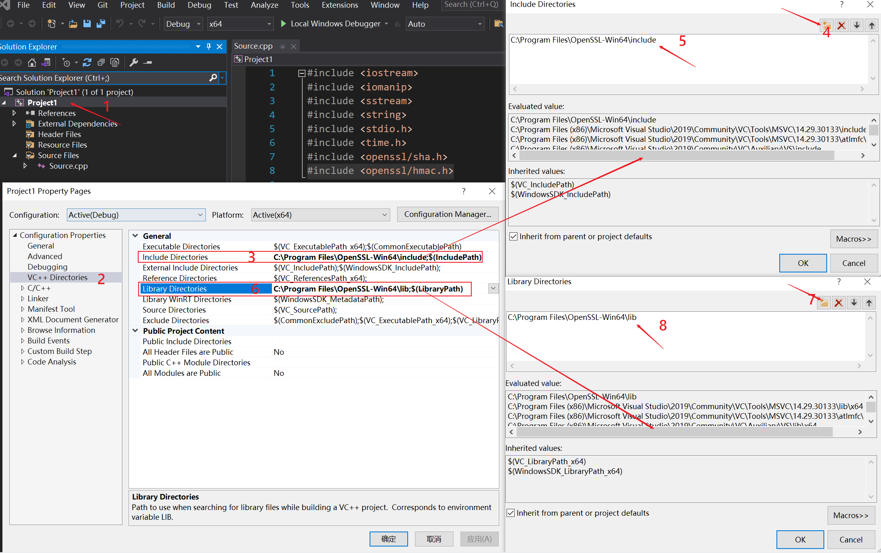Screen dimensions: 881x553
Task: Open Platform Active(x64) combo box
Action: 320,215
